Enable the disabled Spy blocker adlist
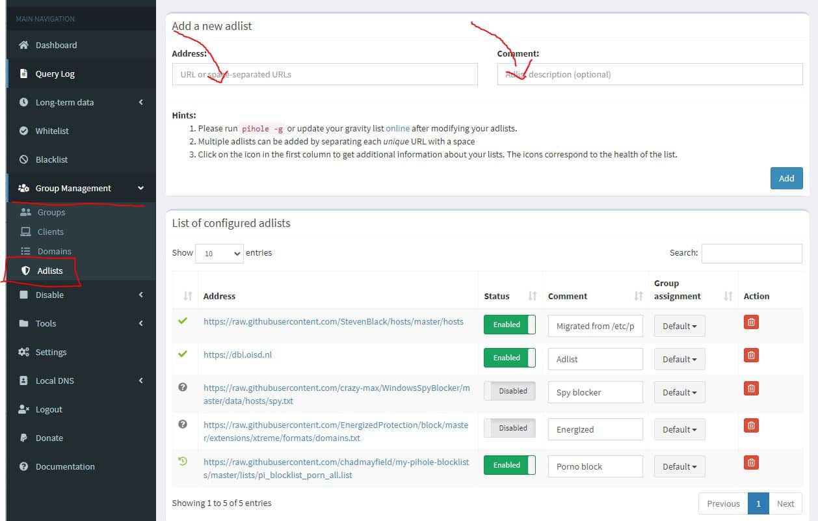This screenshot has width=818, height=521. [509, 391]
